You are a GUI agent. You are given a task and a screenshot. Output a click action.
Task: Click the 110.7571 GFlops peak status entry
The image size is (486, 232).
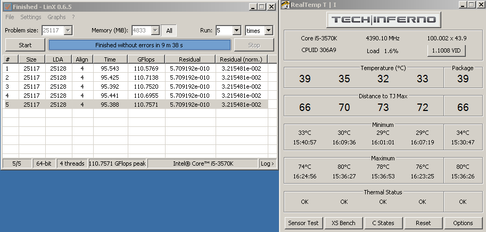pos(118,164)
